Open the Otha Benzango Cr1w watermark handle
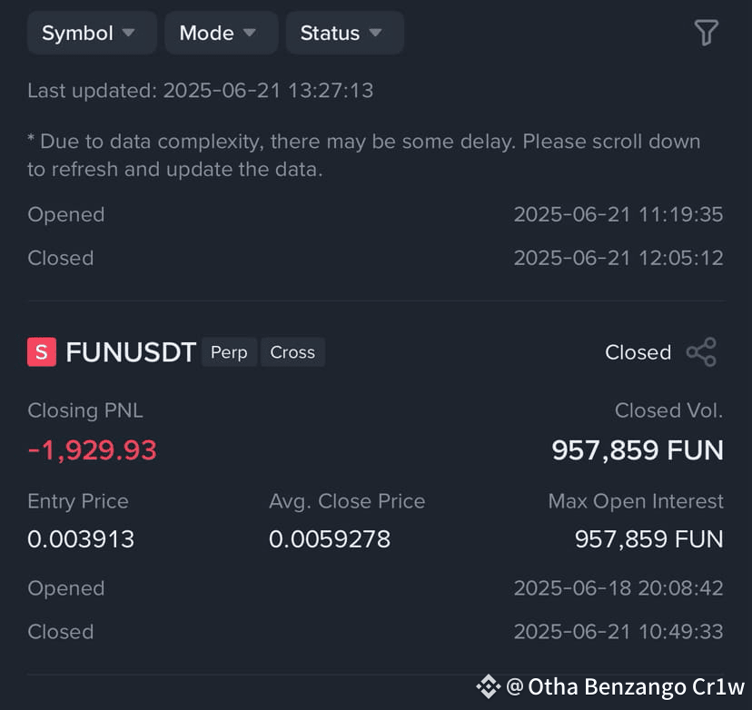 pyautogui.click(x=626, y=687)
